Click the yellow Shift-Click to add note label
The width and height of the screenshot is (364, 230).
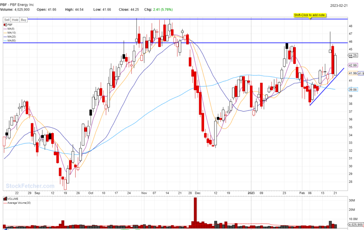[310, 15]
